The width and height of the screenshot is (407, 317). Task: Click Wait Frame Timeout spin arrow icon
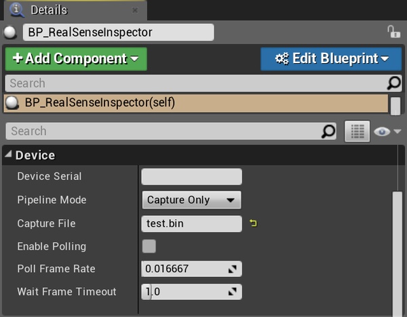[233, 293]
